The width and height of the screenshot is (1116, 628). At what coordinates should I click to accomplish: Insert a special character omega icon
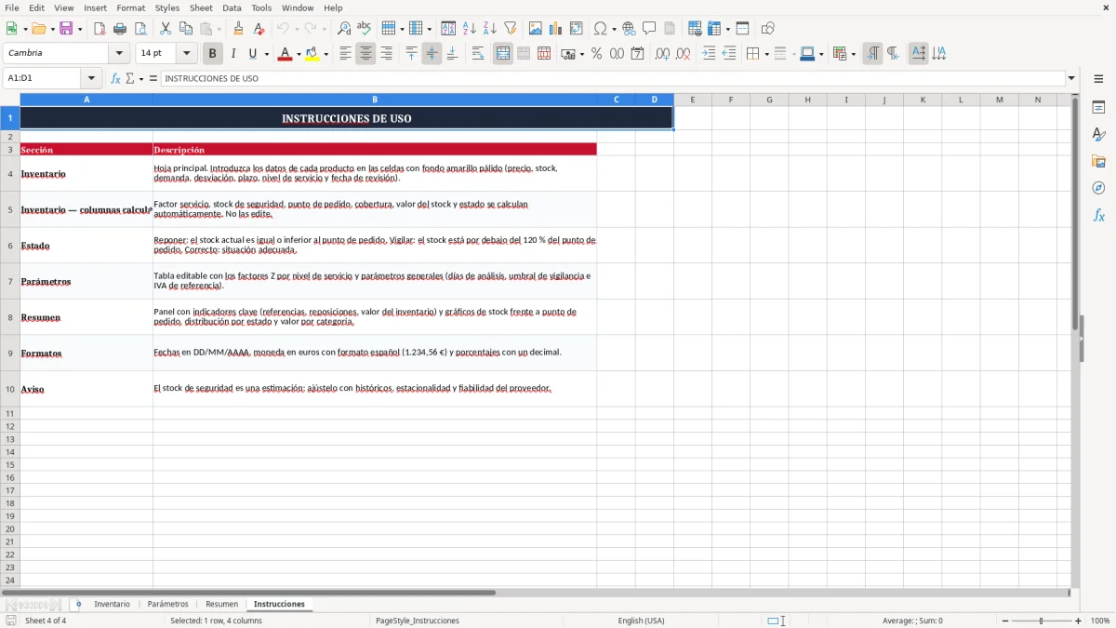pyautogui.click(x=600, y=29)
